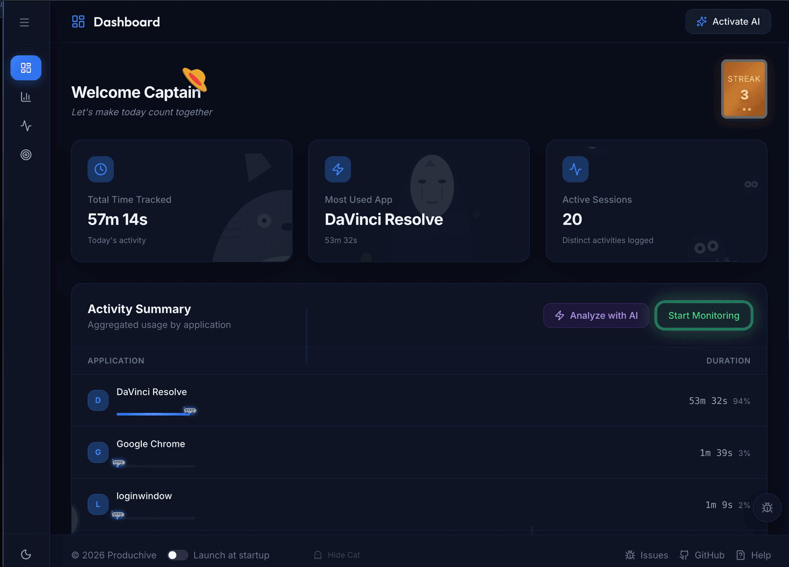Click the Analyze with AI button
The image size is (789, 567).
596,315
